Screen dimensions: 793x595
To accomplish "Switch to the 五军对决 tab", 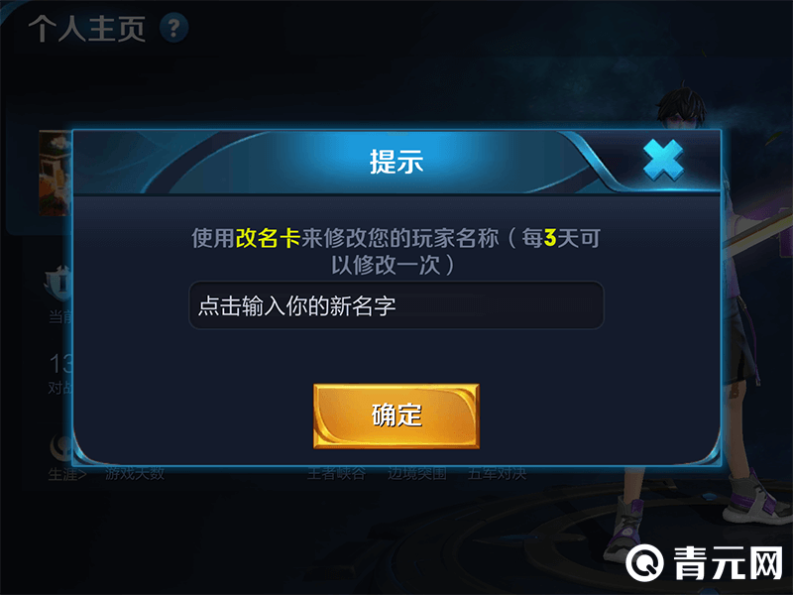I will 498,474.
